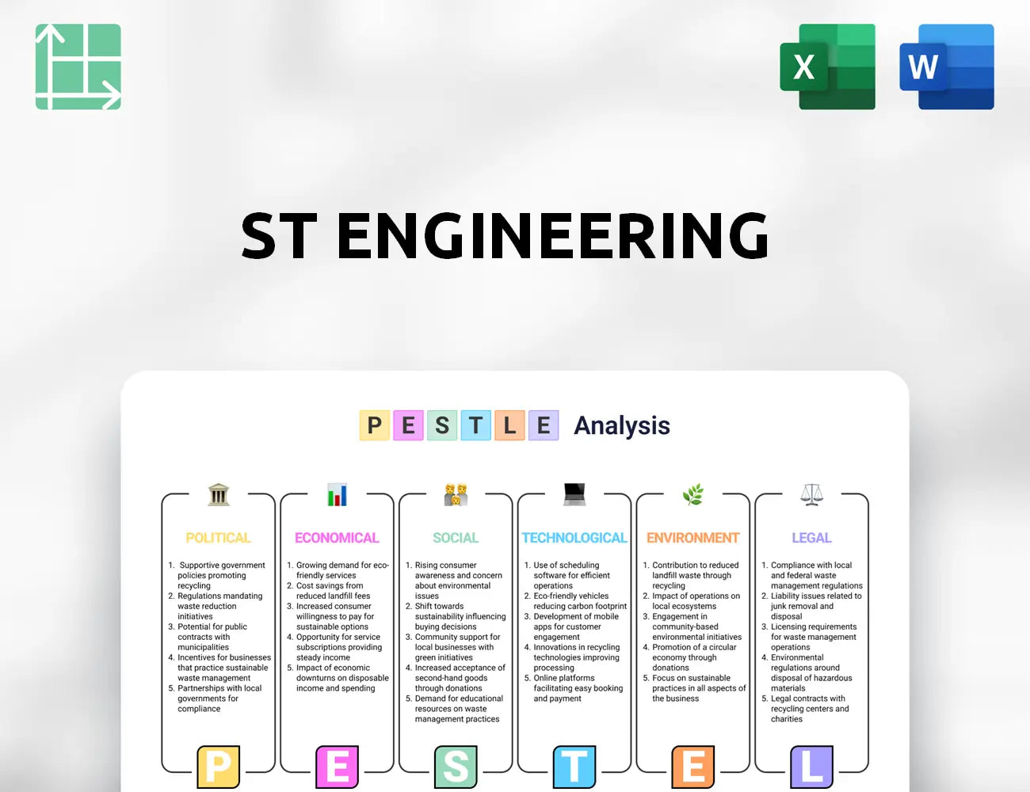Click the green matrix grid logo icon

coord(78,67)
